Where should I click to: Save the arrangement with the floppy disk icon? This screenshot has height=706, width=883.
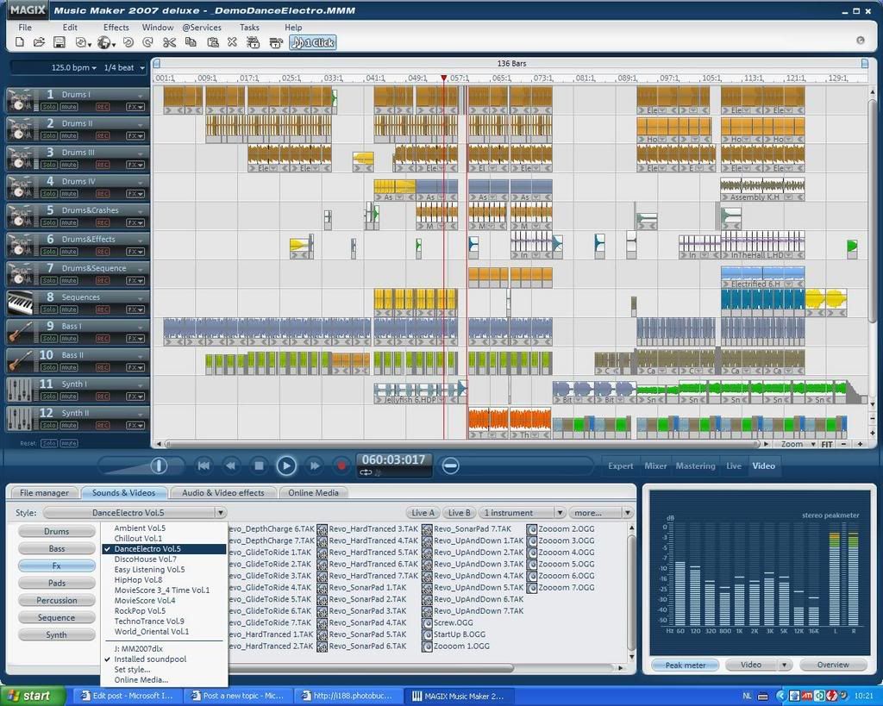(x=59, y=42)
